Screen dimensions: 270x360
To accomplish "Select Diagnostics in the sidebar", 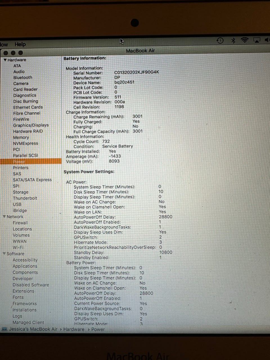I will [x=25, y=95].
